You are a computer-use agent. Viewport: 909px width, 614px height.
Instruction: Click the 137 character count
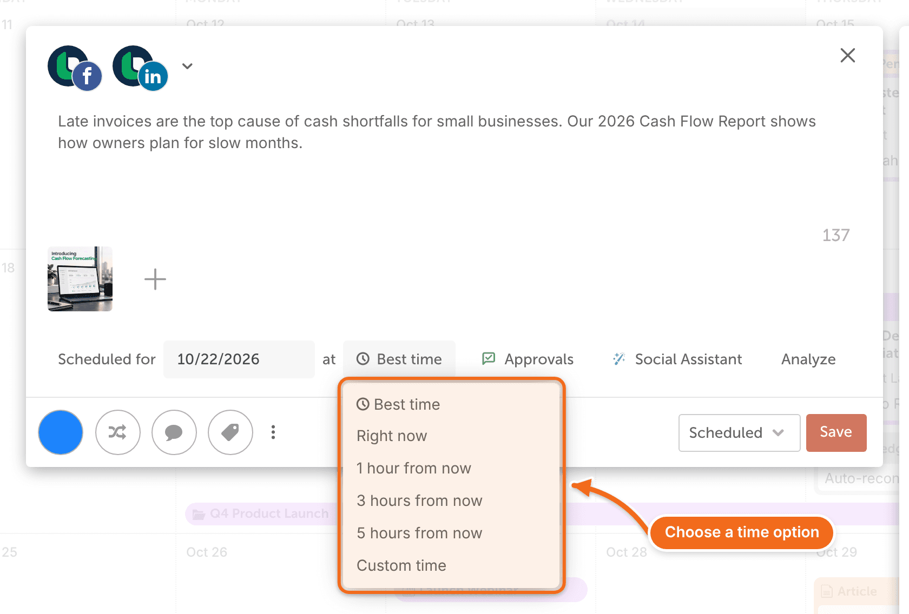click(836, 235)
